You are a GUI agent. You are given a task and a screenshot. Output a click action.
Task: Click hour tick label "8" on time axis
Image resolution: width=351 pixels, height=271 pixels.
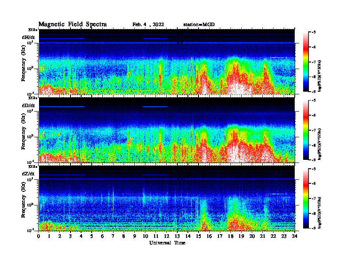(x=124, y=236)
